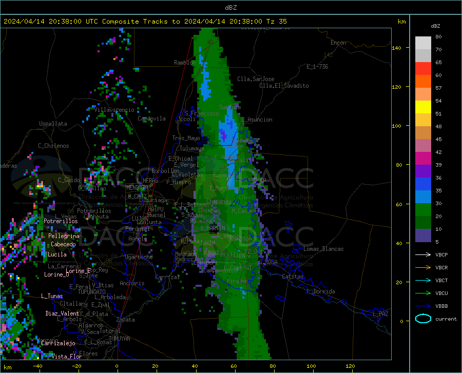Click the white VBCP arrow legend icon
This screenshot has height=373, width=462.
[x=423, y=254]
